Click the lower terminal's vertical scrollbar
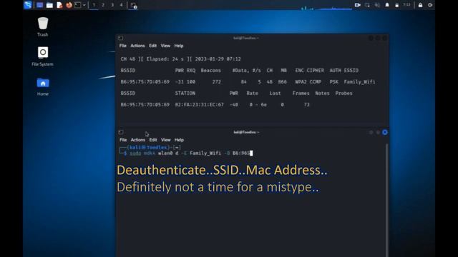The width and height of the screenshot is (458, 257). 387,200
